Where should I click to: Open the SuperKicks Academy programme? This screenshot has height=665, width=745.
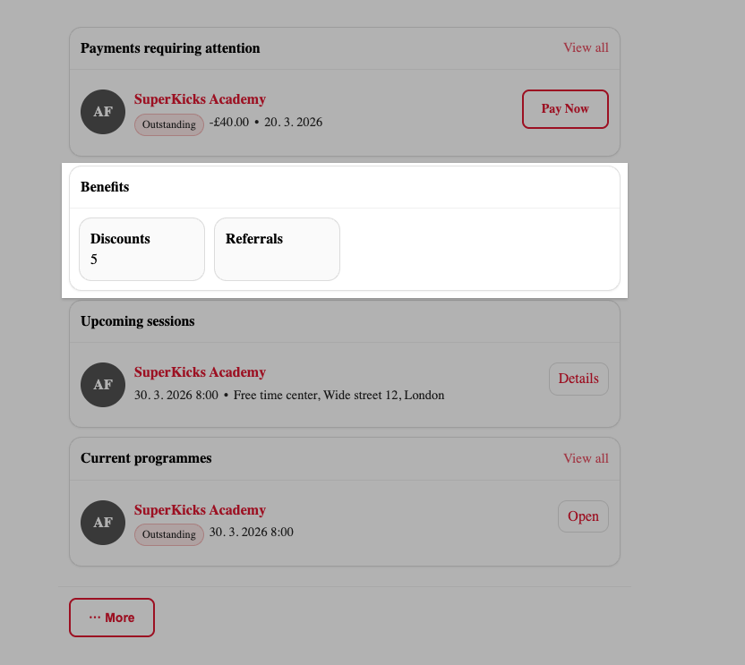[583, 516]
